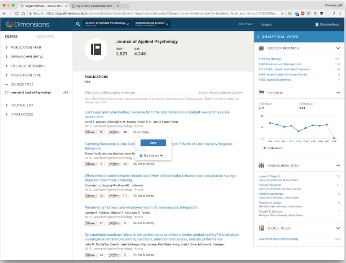Remove the 'organizational justice' search chip
The image size is (346, 263).
(x=167, y=24)
